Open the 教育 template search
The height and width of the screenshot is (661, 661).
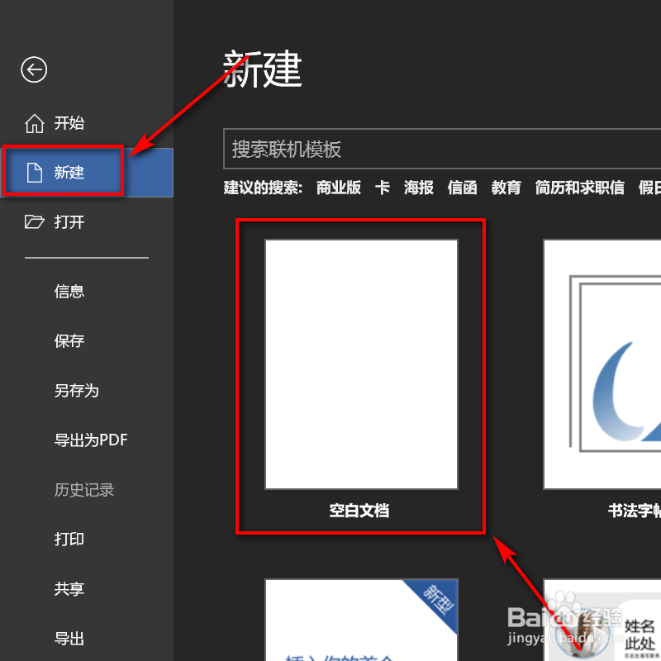pyautogui.click(x=506, y=188)
